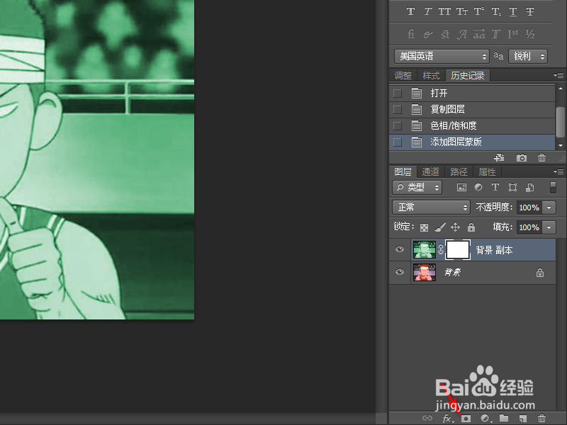Toggle Faux Bold text style
The image size is (567, 425).
tap(410, 11)
